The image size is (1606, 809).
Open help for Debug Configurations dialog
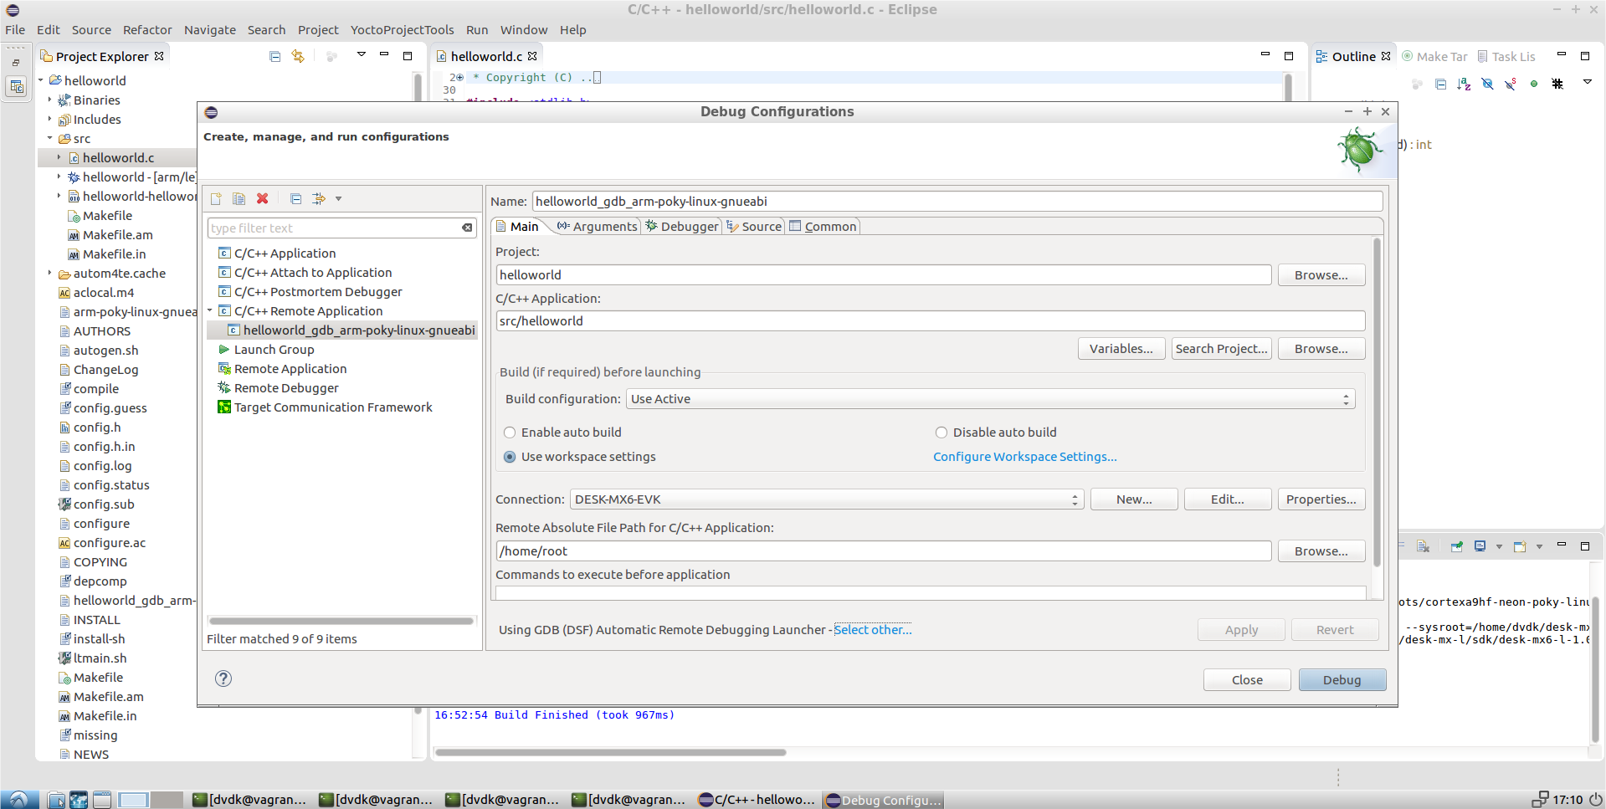(x=223, y=678)
